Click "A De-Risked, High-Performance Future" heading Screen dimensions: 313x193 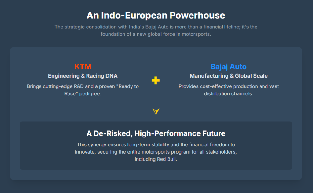(156, 133)
